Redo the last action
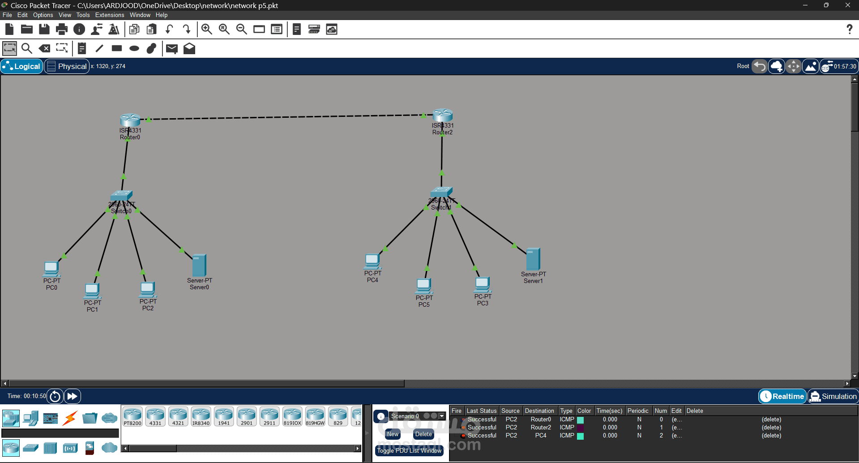 (187, 30)
